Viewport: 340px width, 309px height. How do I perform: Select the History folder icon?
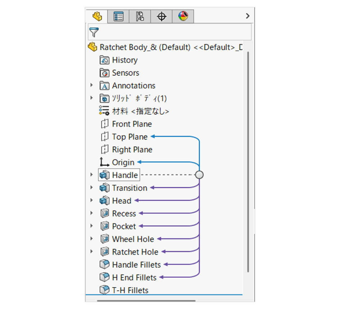click(x=104, y=60)
